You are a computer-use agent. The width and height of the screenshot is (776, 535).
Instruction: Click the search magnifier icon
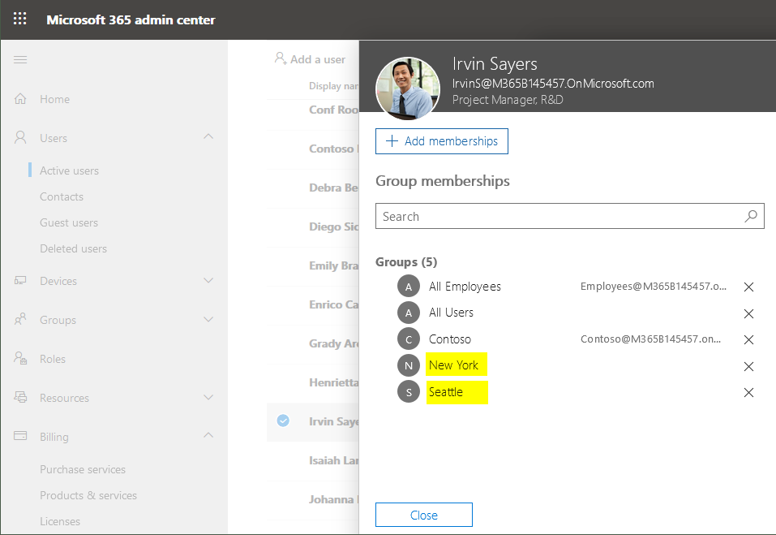pyautogui.click(x=751, y=216)
